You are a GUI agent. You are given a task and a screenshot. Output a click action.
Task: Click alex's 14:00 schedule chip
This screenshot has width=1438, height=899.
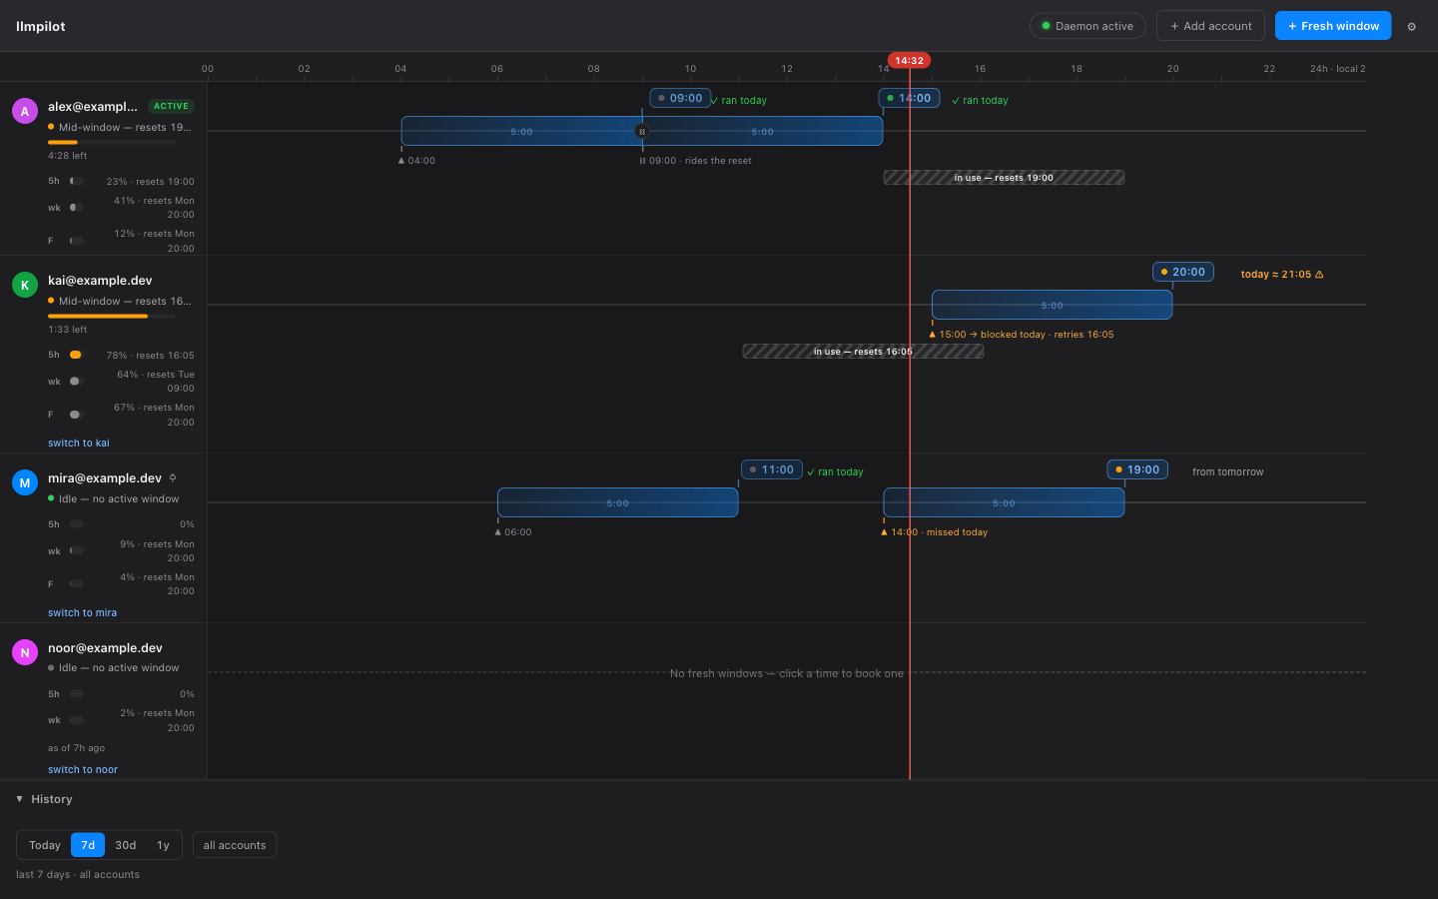click(x=909, y=98)
